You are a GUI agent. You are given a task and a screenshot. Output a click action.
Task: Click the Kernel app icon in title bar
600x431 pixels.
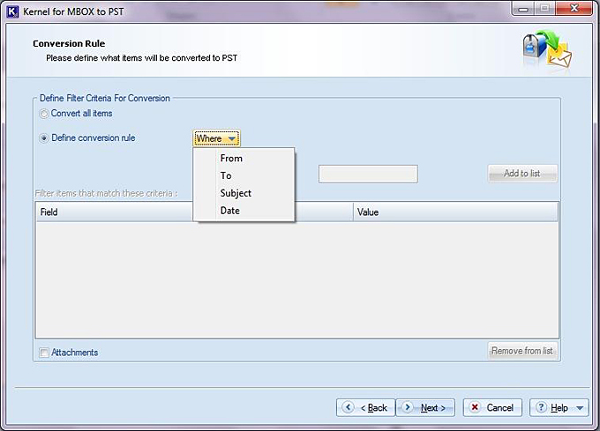(x=12, y=11)
